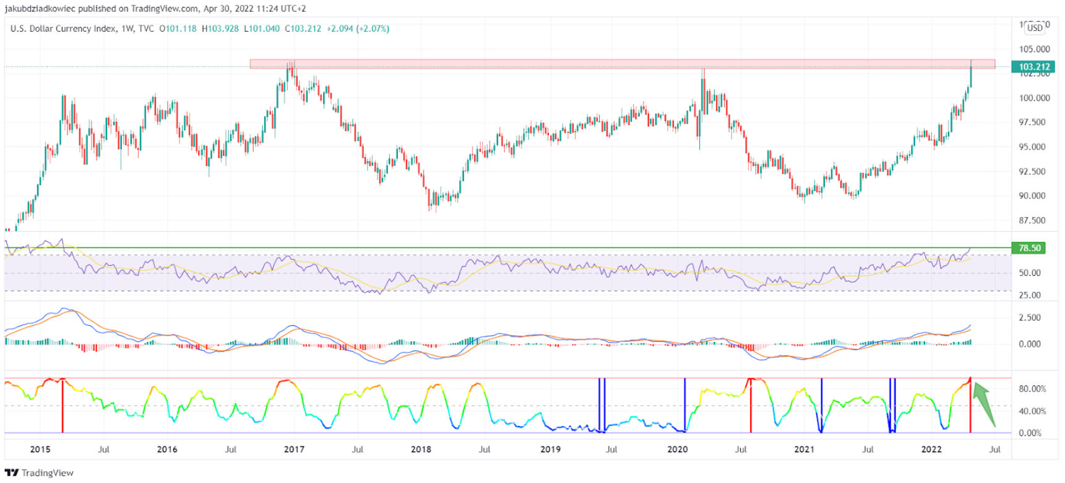Click the U.S. Dollar Currency Index title
Image resolution: width=1065 pixels, height=483 pixels.
[x=63, y=28]
